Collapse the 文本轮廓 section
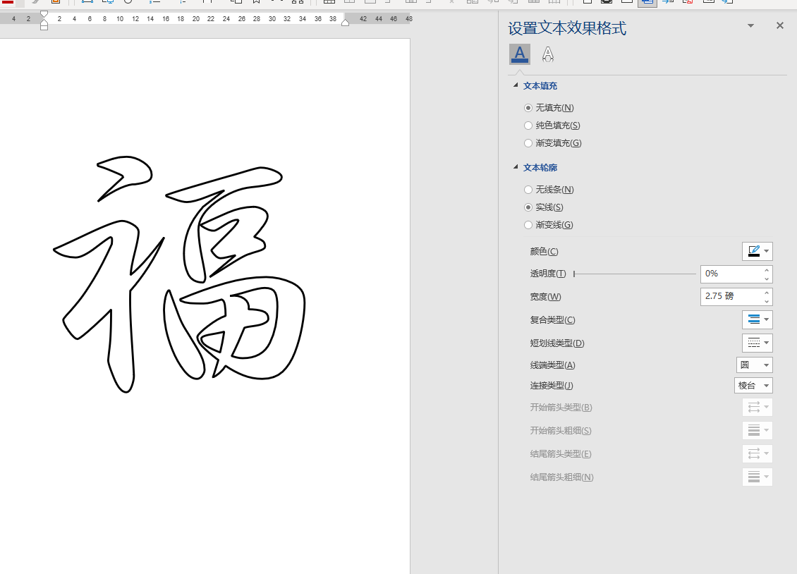 click(516, 167)
